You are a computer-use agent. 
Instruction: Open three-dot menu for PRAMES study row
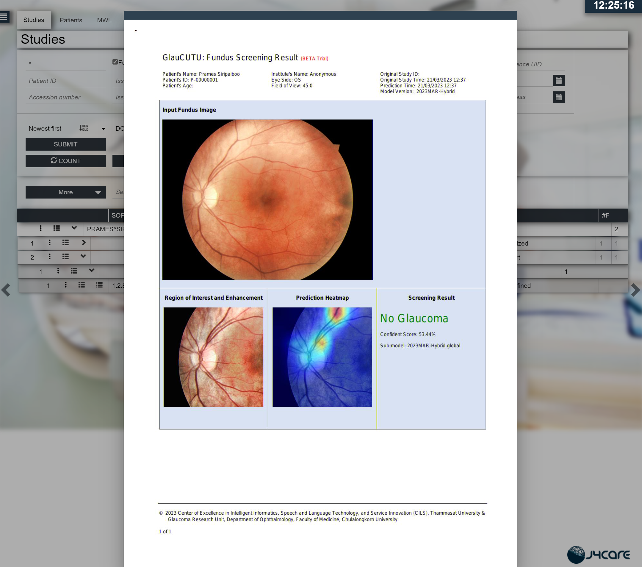coord(40,229)
